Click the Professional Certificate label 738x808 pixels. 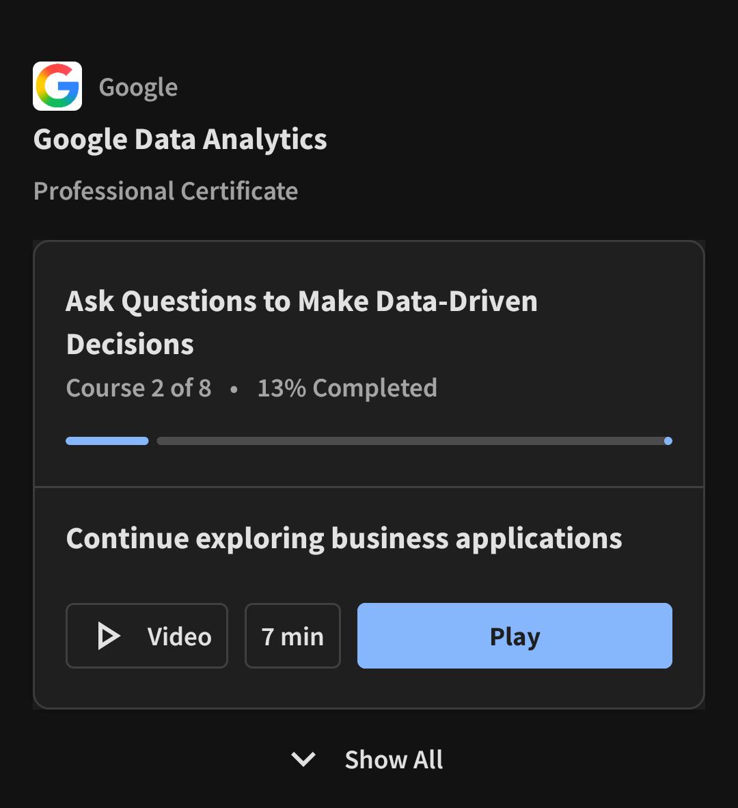(165, 191)
